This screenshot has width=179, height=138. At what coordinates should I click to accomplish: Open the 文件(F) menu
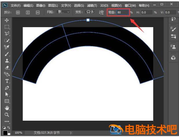pos(16,5)
